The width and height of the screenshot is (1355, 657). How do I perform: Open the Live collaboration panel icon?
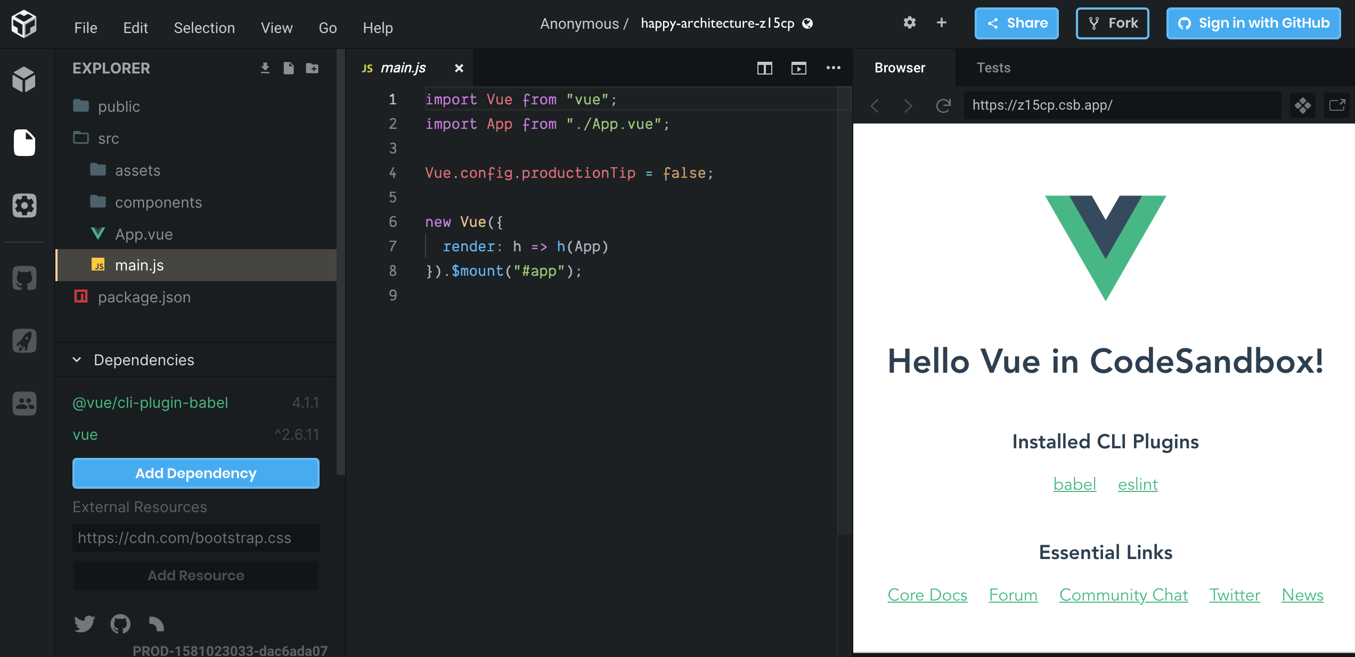[x=24, y=404]
